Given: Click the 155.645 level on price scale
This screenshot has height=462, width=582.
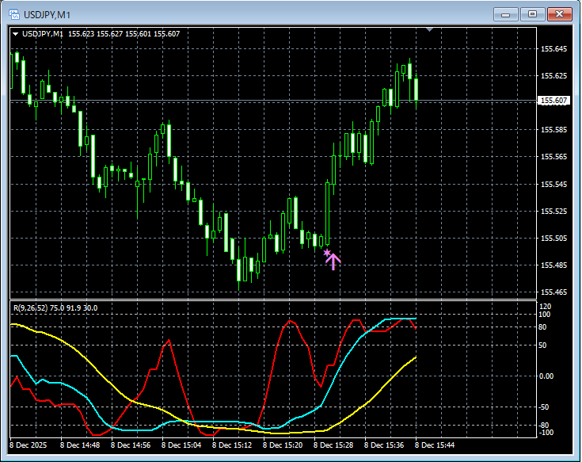Looking at the screenshot, I should [553, 49].
